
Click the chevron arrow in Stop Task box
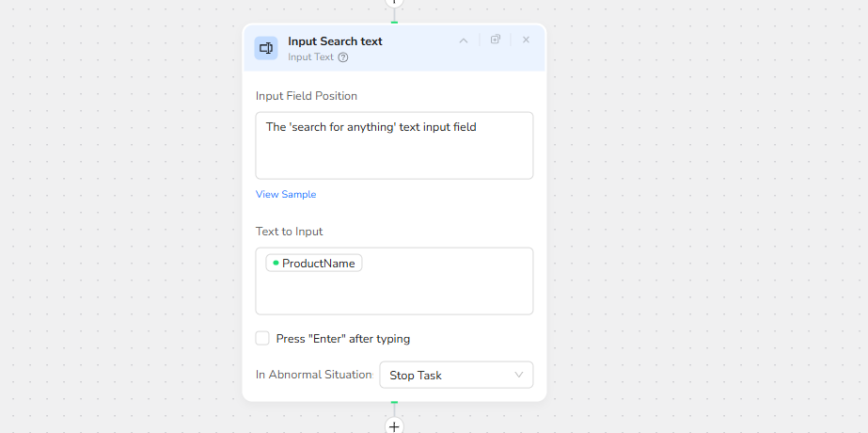click(x=519, y=375)
